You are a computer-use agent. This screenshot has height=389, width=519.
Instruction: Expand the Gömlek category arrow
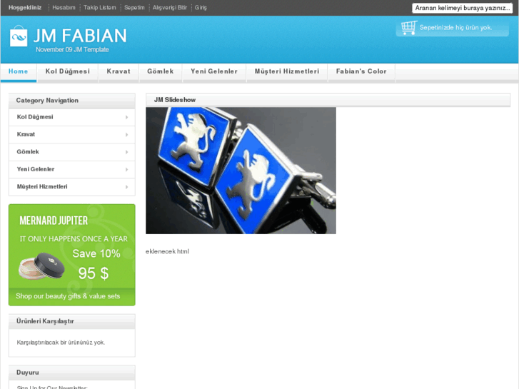point(127,152)
